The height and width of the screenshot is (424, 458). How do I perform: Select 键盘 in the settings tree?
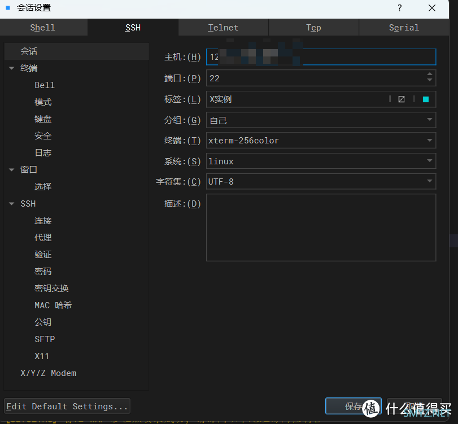coord(43,119)
